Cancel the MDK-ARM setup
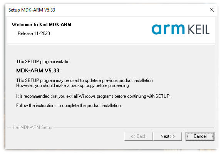Viewport: 221px width, 154px height. [200, 136]
